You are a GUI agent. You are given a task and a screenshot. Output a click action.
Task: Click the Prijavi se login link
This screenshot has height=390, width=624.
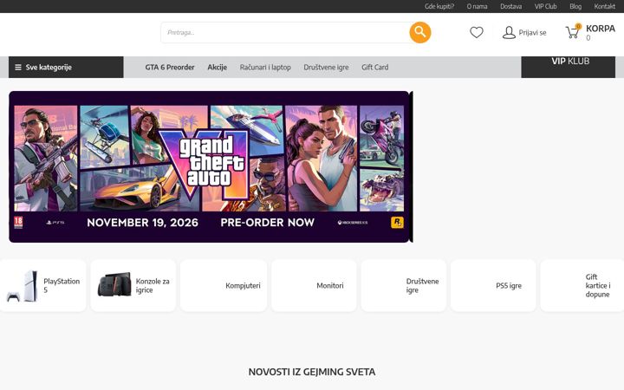point(532,33)
